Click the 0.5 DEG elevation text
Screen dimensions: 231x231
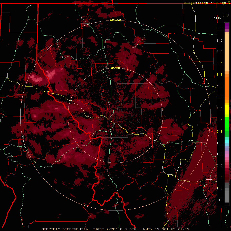[128, 229]
